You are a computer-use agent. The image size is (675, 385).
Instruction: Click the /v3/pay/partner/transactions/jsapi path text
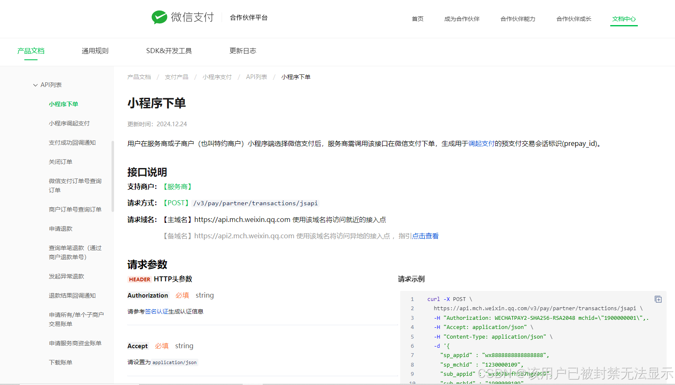point(255,203)
